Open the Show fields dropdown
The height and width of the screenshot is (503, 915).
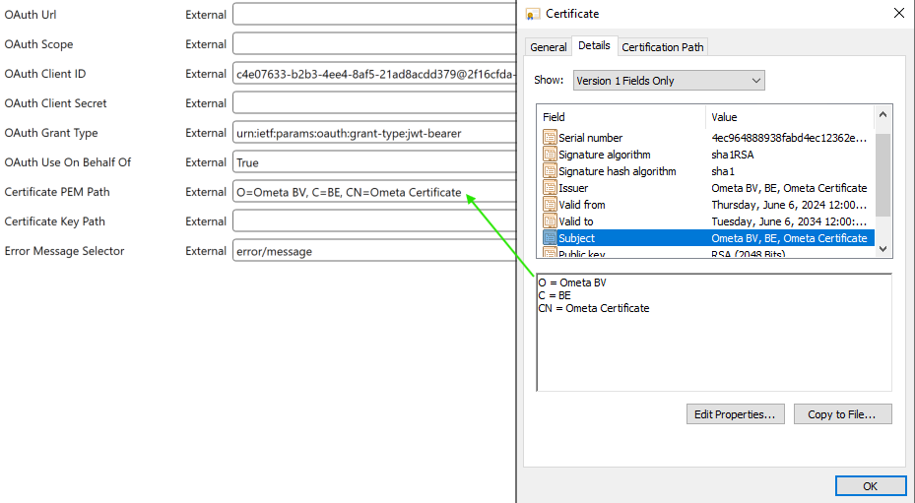coord(669,81)
